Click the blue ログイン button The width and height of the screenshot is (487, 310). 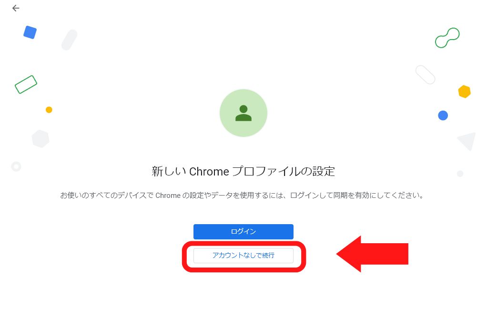point(243,232)
